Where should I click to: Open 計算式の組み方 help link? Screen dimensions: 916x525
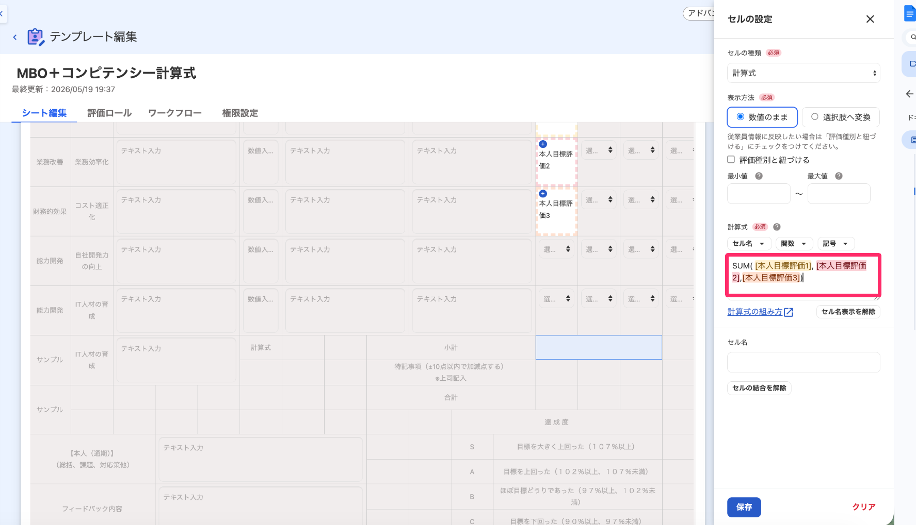click(760, 312)
